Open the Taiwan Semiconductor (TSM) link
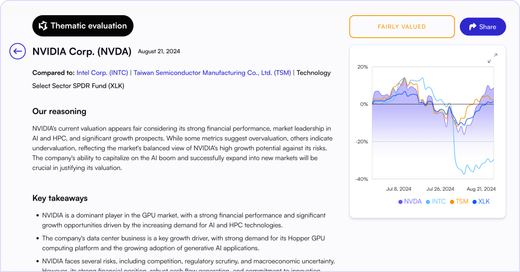 coord(212,73)
